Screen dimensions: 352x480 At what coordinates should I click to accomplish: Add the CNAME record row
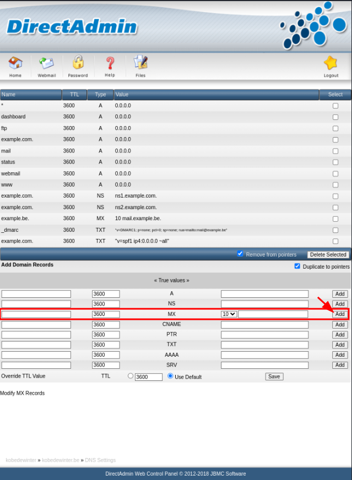pyautogui.click(x=340, y=324)
